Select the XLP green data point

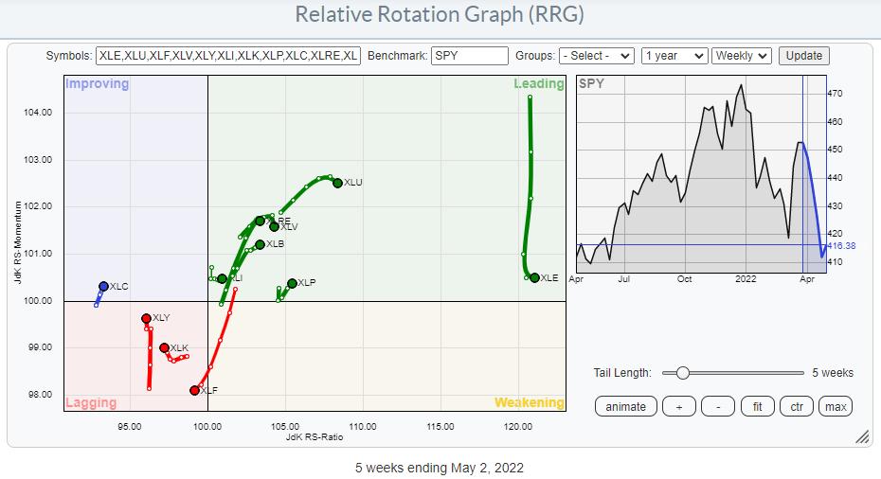coord(292,283)
